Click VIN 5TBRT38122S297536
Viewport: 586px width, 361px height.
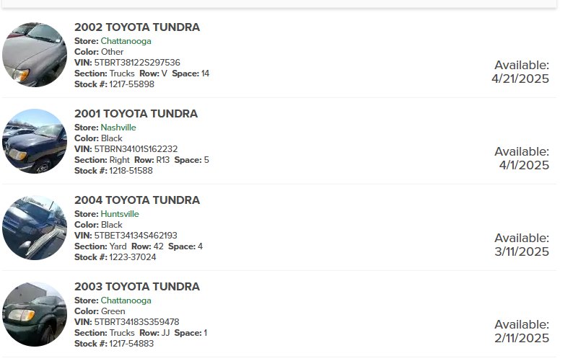(137, 63)
